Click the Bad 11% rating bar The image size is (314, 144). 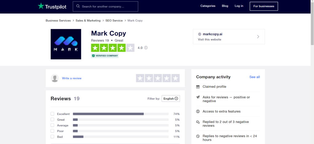click(121, 137)
